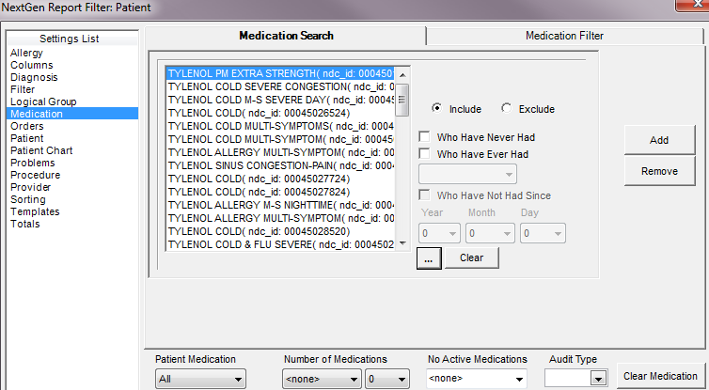
Task: Open the Audit Type dropdown
Action: [576, 378]
